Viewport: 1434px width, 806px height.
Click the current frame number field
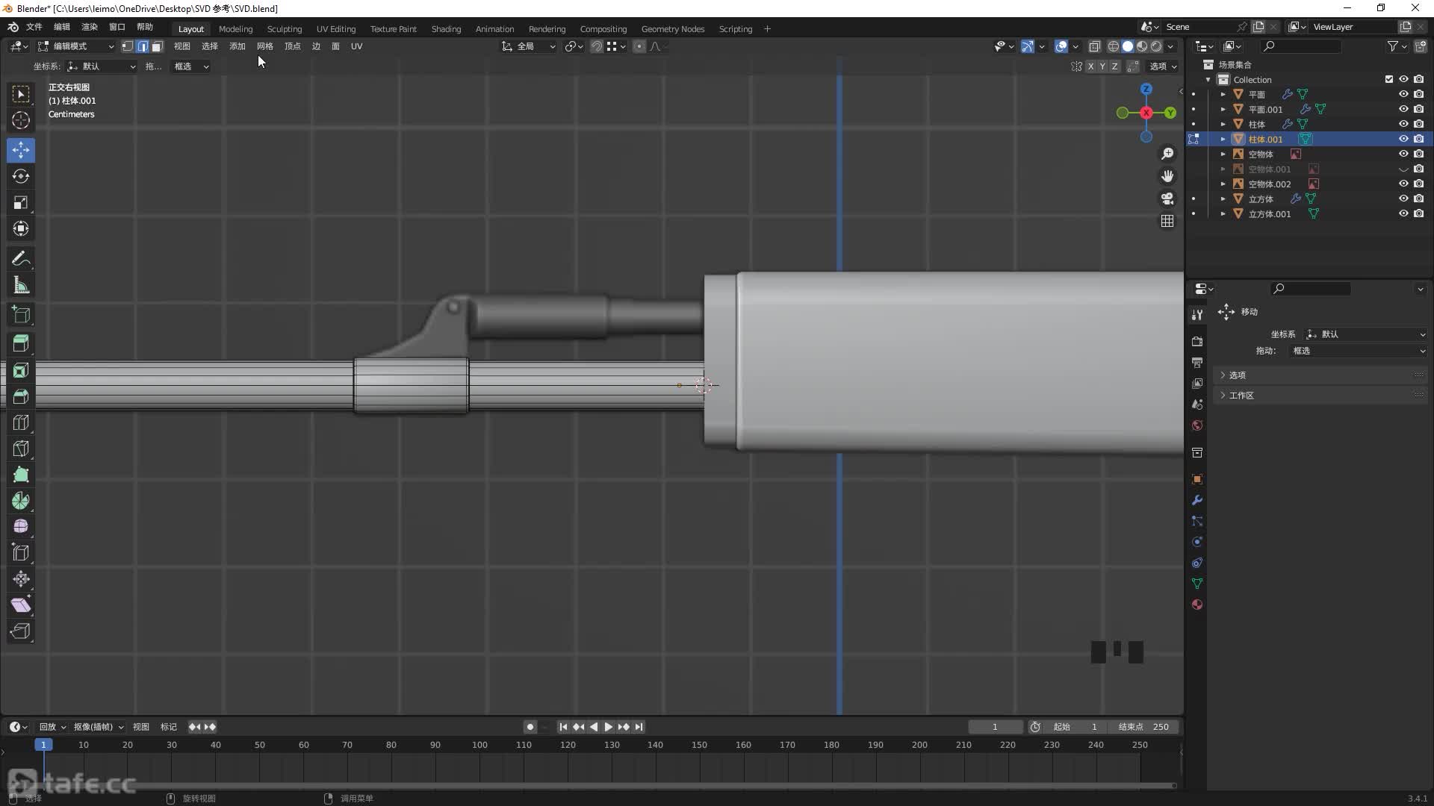pyautogui.click(x=995, y=727)
